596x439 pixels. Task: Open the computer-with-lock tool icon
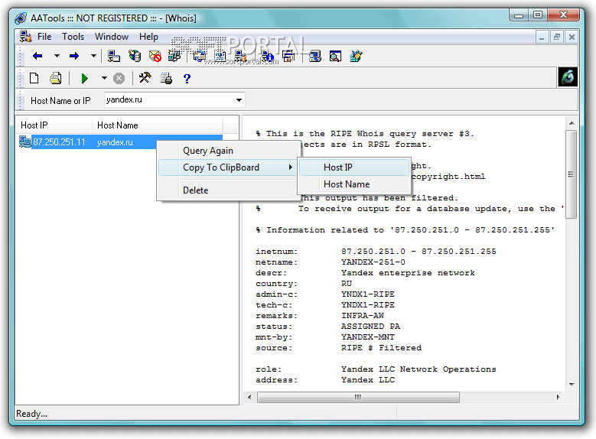(x=240, y=57)
